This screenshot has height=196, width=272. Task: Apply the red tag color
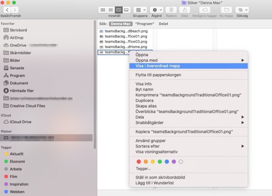(x=139, y=162)
